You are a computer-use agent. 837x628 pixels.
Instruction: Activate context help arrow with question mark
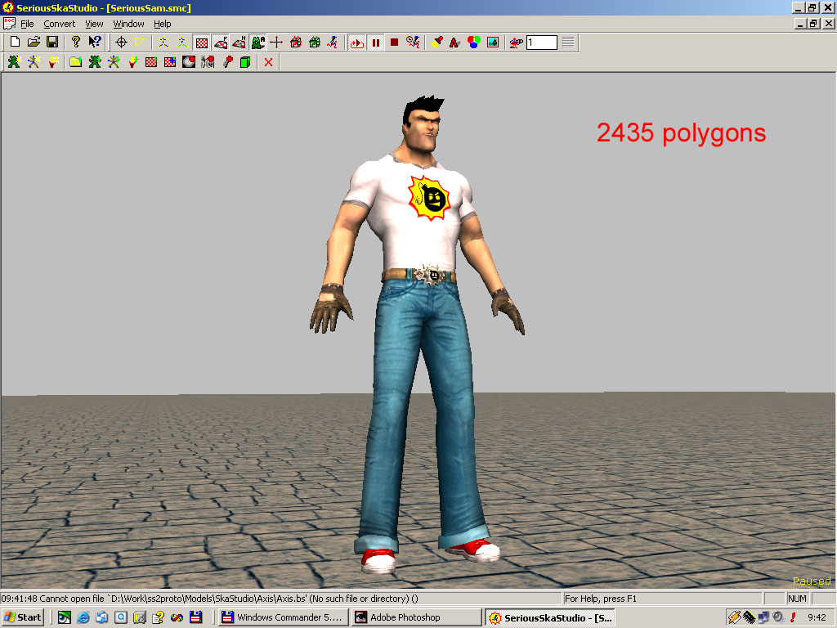coord(95,43)
